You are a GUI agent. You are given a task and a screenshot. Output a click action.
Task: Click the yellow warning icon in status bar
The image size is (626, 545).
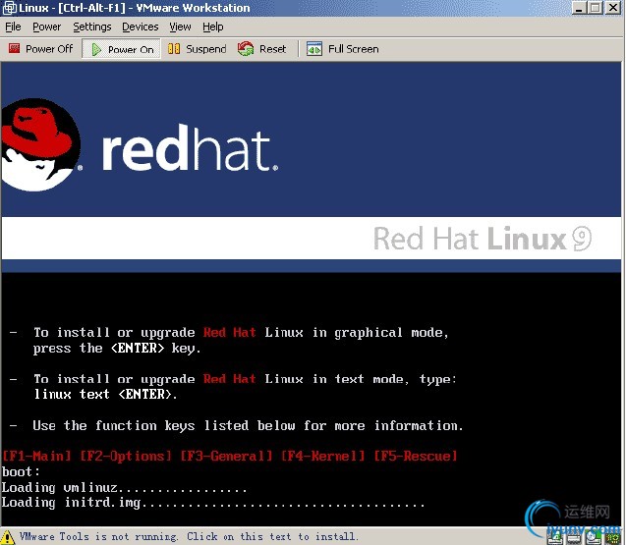(7, 537)
